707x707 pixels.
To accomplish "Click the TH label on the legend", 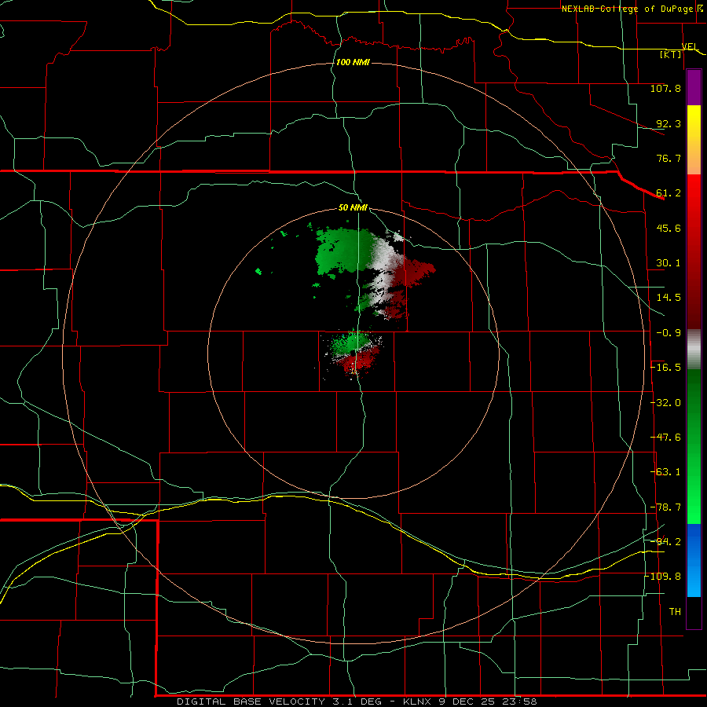I will (675, 612).
